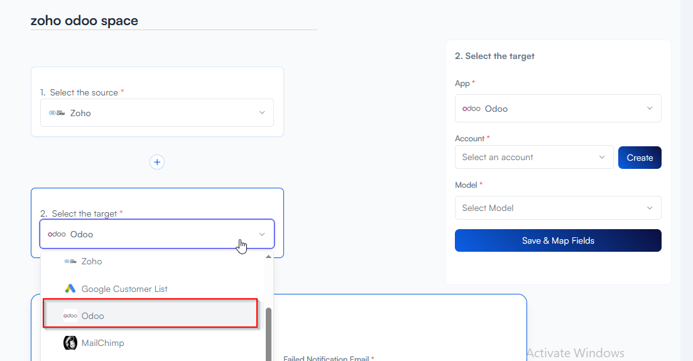
Task: Choose 'Google Customer List' text from the list
Action: click(124, 289)
